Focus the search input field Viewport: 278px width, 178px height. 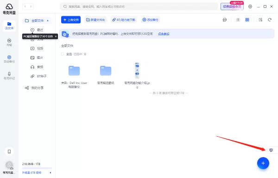pos(139,6)
